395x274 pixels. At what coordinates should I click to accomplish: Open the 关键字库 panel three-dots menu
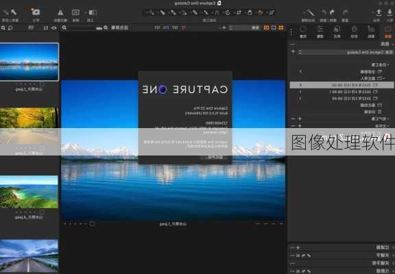coord(292,263)
